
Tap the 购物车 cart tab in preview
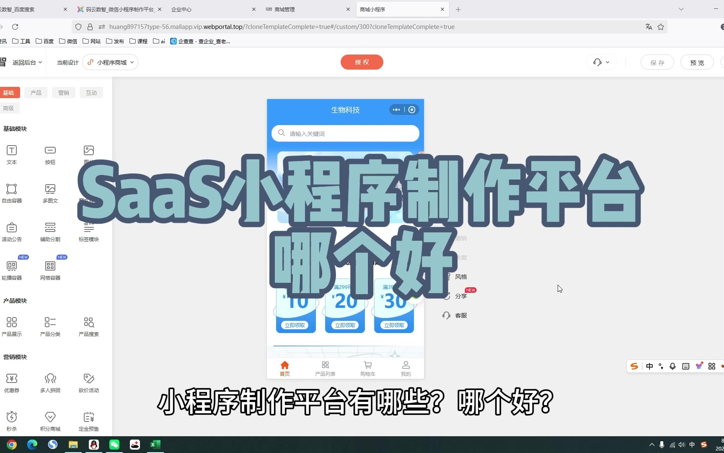coord(367,368)
